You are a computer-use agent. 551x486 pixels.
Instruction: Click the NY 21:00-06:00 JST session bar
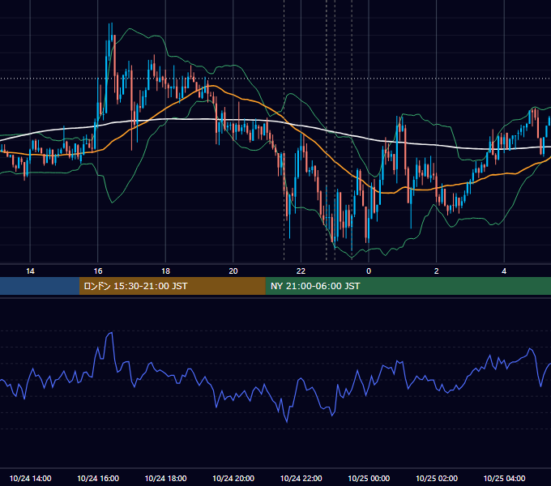pos(408,286)
